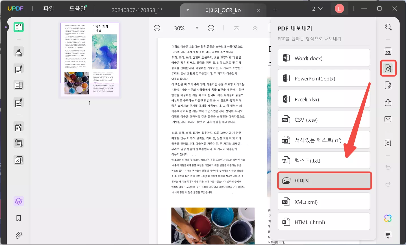Select the page 1 thumbnail
Image resolution: width=406 pixels, height=245 pixels.
[x=90, y=59]
